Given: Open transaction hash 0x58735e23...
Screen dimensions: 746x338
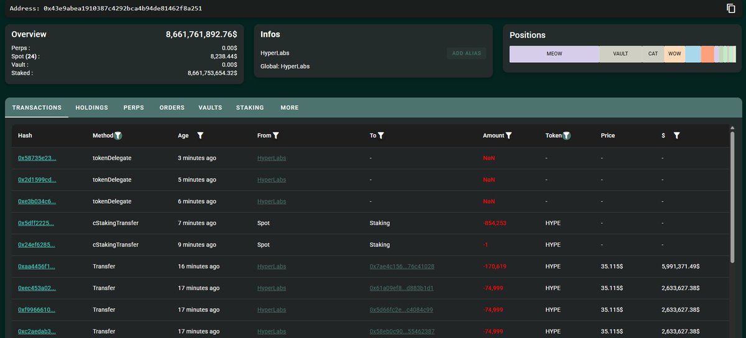Looking at the screenshot, I should (37, 158).
